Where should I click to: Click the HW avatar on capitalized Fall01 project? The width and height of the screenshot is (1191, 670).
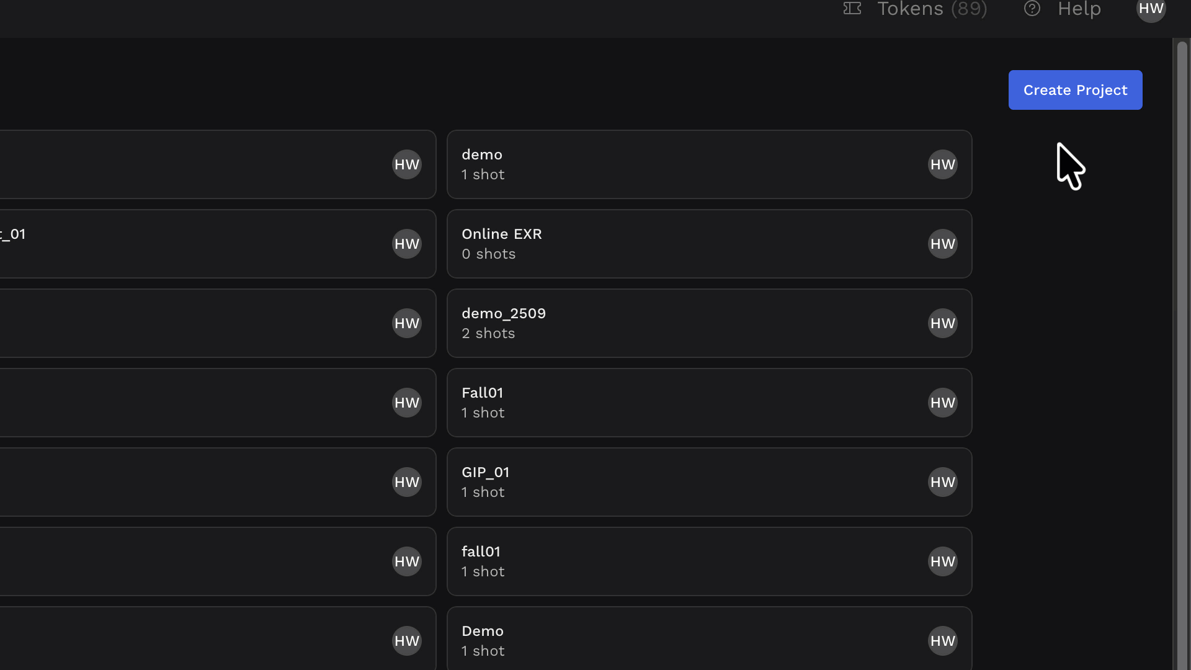(942, 403)
